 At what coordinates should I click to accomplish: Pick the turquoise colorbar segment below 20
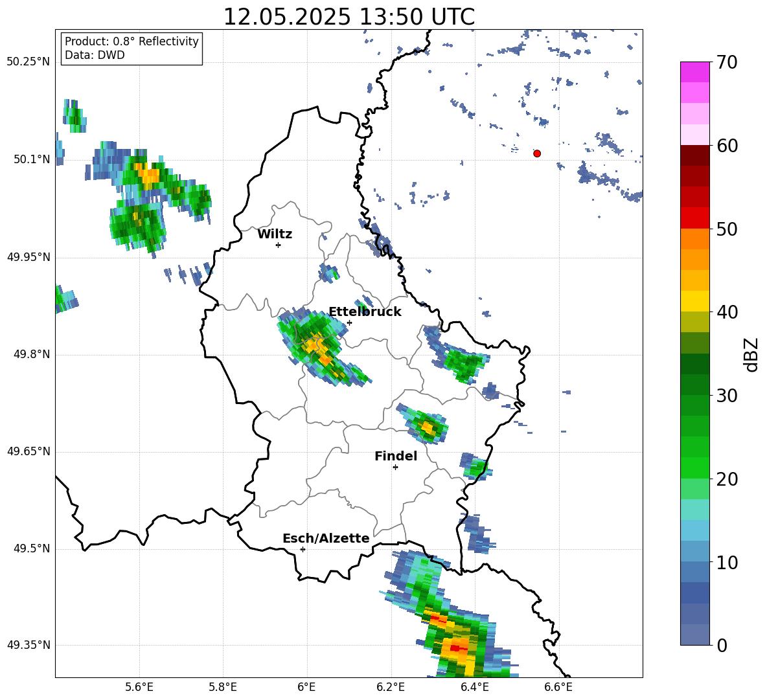click(695, 510)
